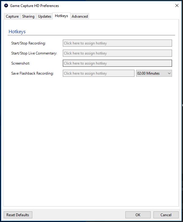The width and height of the screenshot is (183, 222).
Task: Go to the Updates tab
Action: 45,16
